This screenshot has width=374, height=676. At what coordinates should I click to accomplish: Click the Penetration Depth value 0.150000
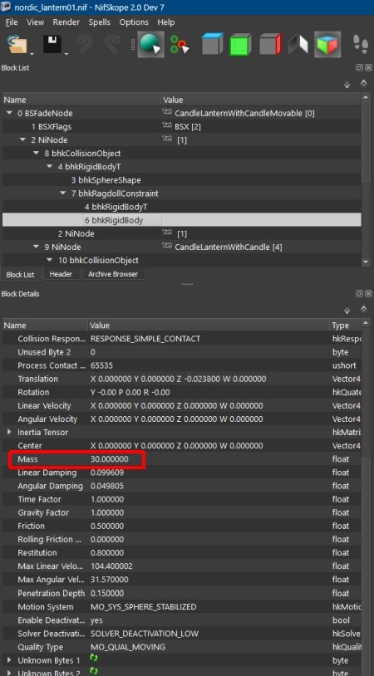107,593
